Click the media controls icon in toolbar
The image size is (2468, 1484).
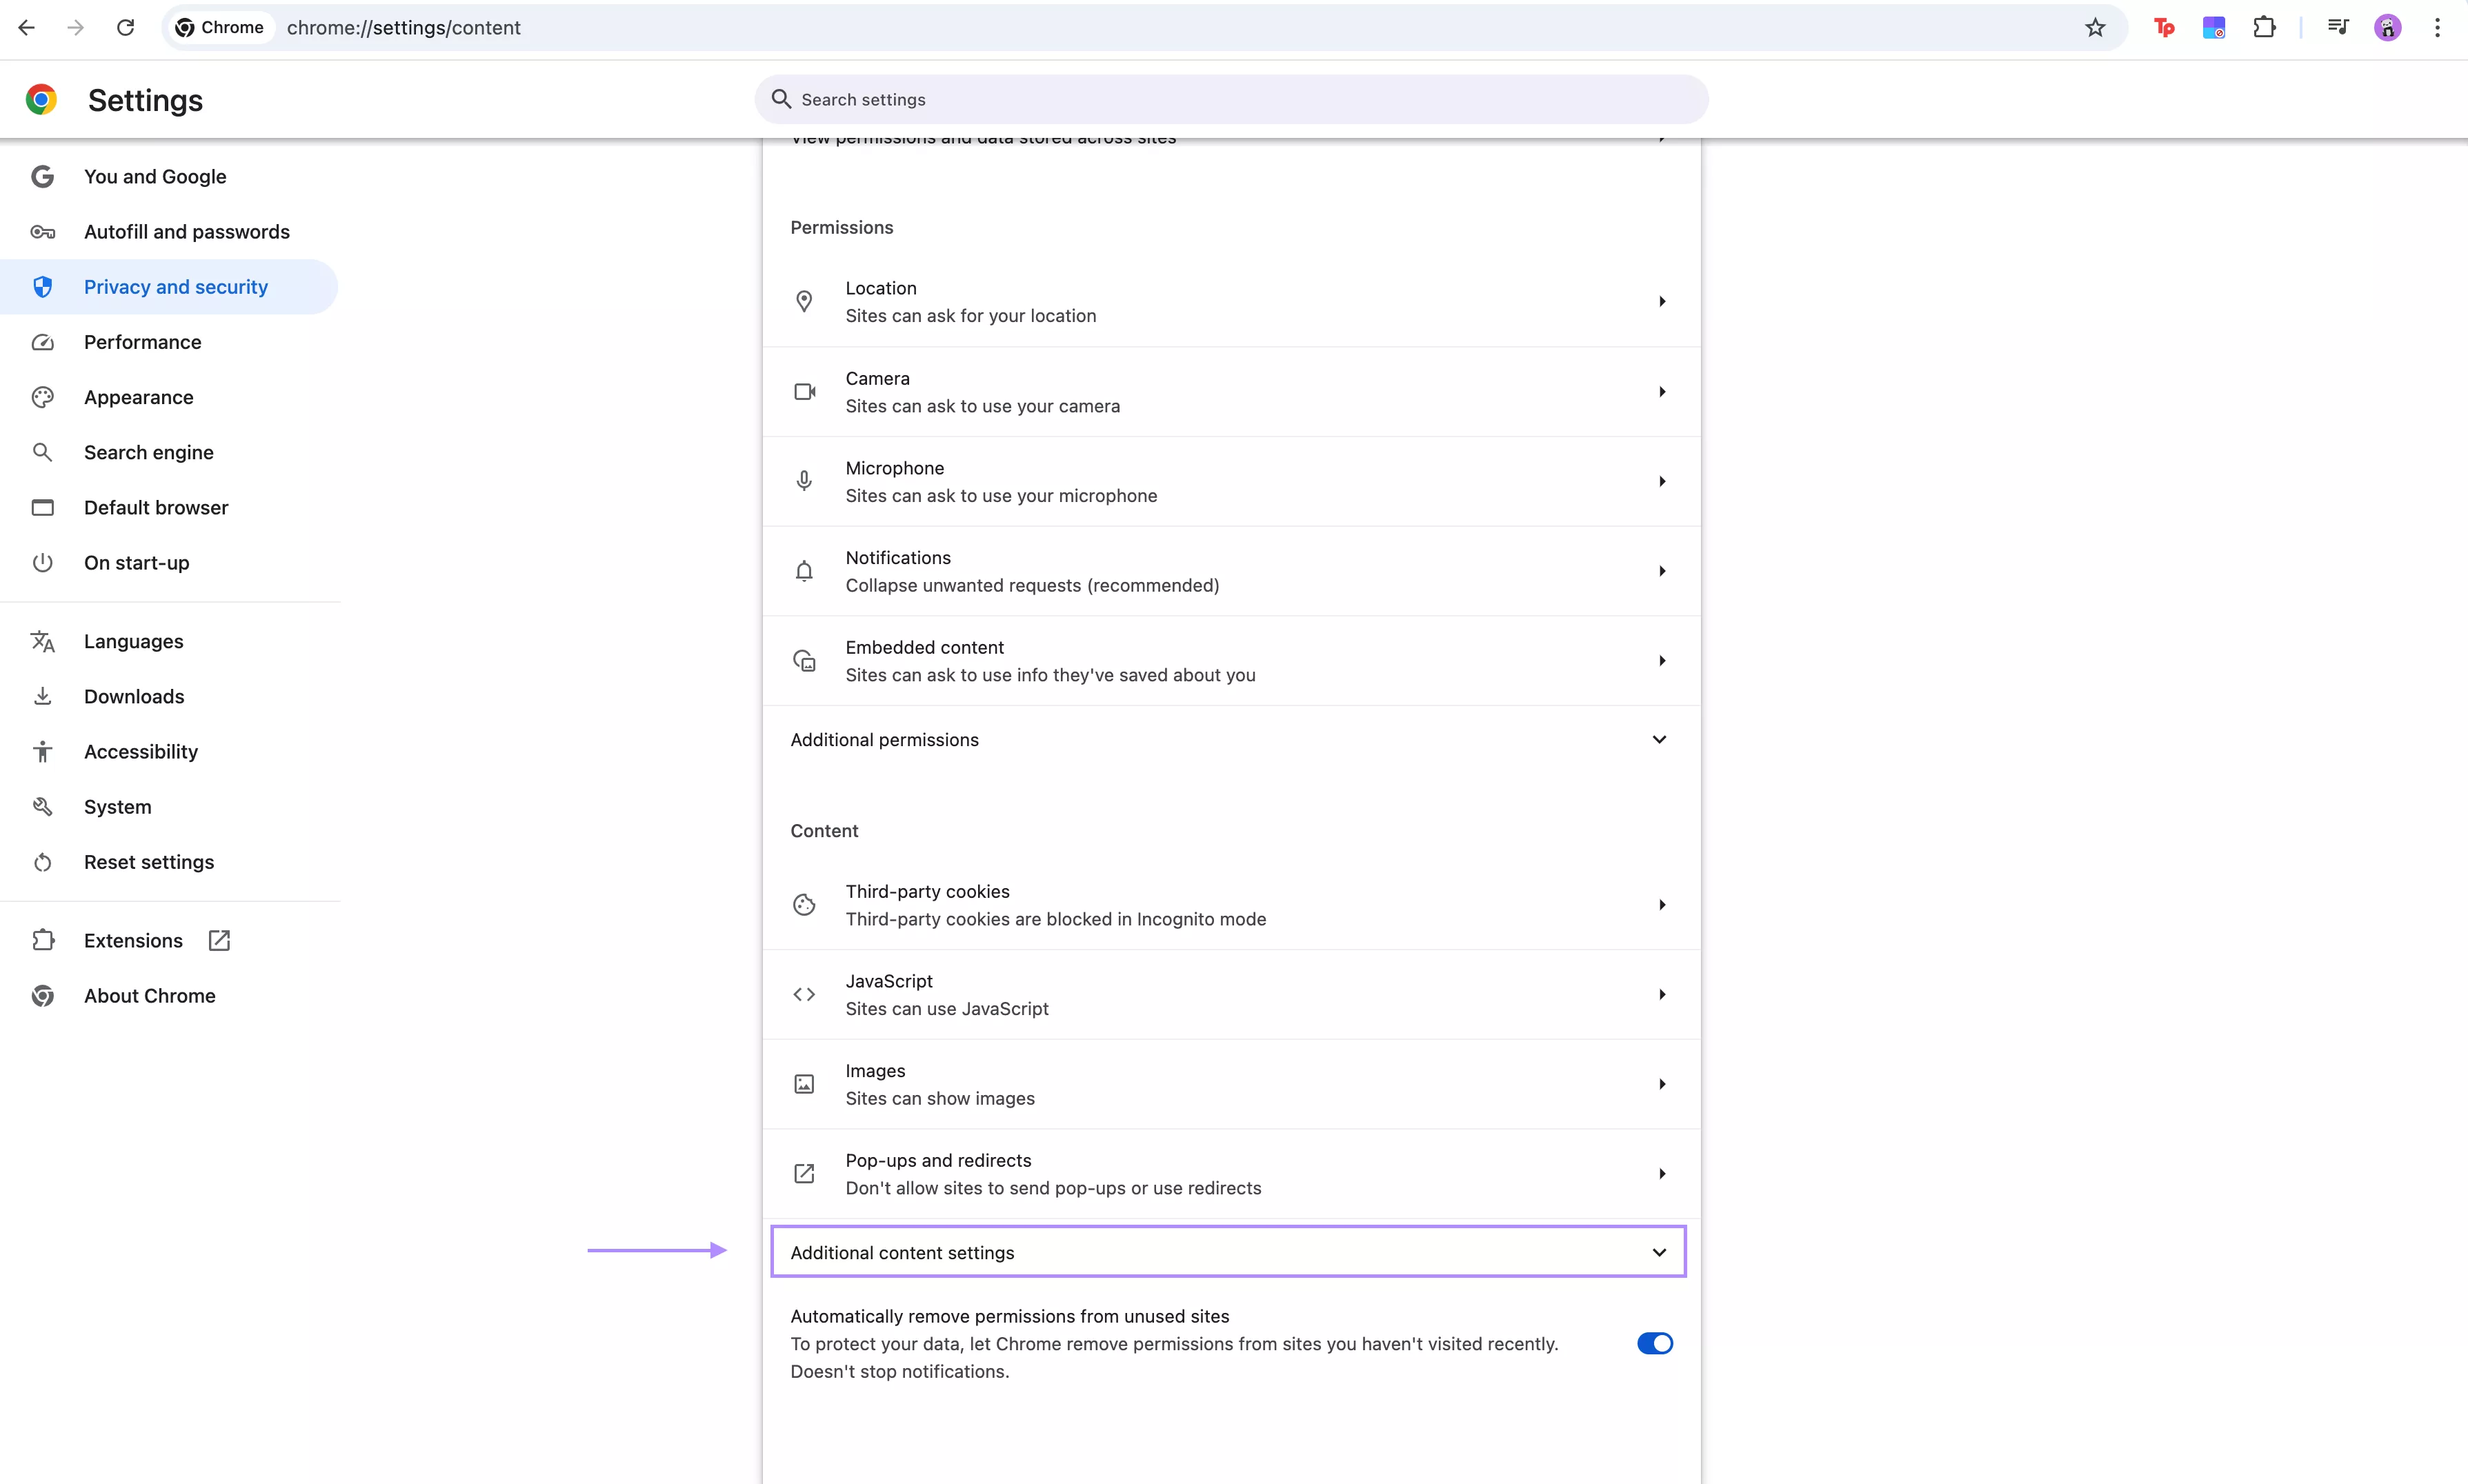click(2339, 27)
